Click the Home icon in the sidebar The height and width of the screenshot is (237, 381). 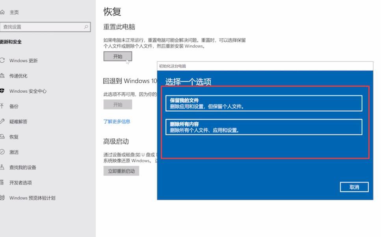[x=2, y=12]
